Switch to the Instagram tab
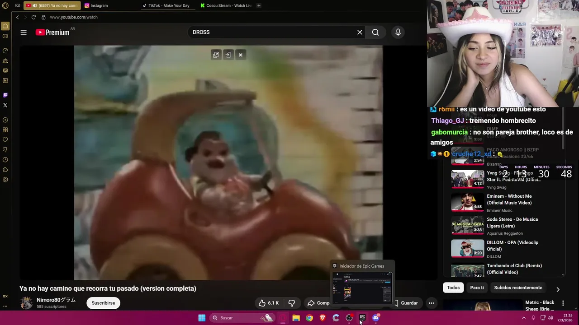This screenshot has height=325, width=579. [110, 5]
